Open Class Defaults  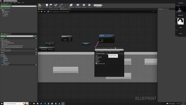click(78, 5)
